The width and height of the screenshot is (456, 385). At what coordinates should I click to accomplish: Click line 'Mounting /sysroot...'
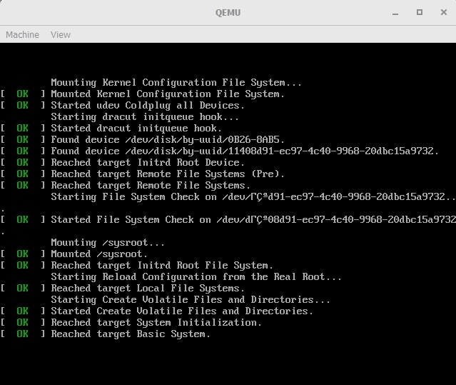tap(108, 243)
